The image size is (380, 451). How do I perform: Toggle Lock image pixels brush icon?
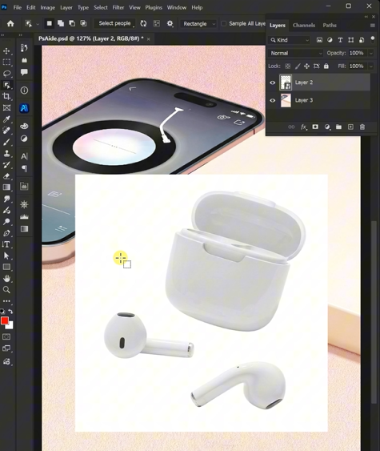298,66
